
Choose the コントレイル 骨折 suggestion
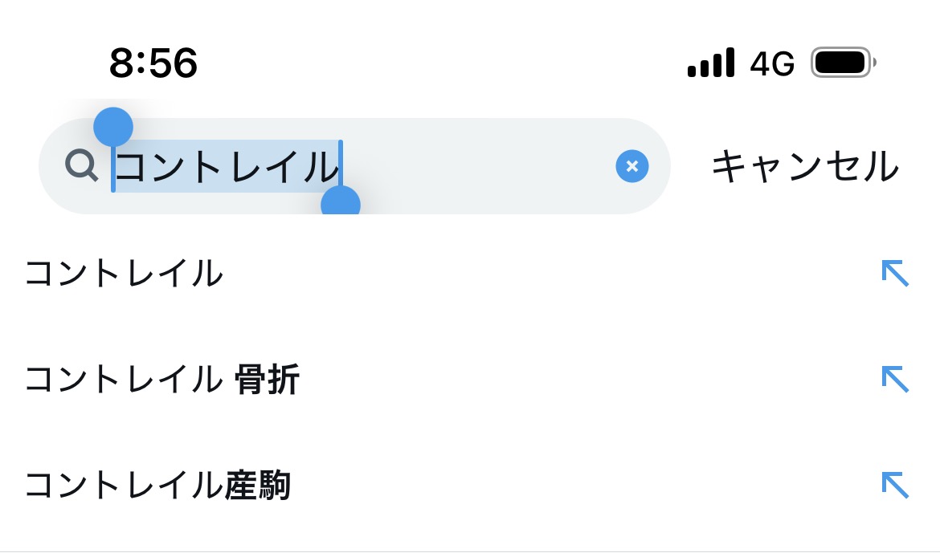[x=161, y=380]
